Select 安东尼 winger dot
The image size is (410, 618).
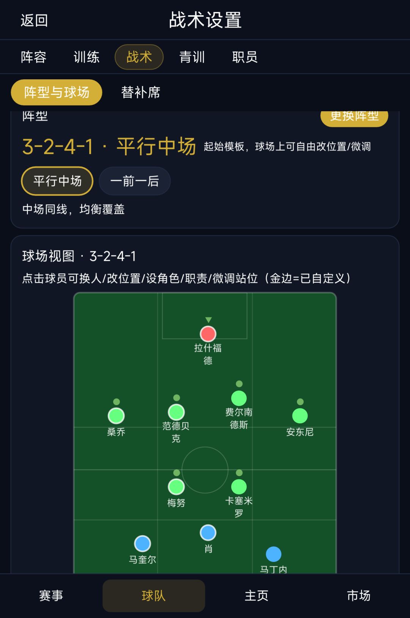(x=300, y=416)
